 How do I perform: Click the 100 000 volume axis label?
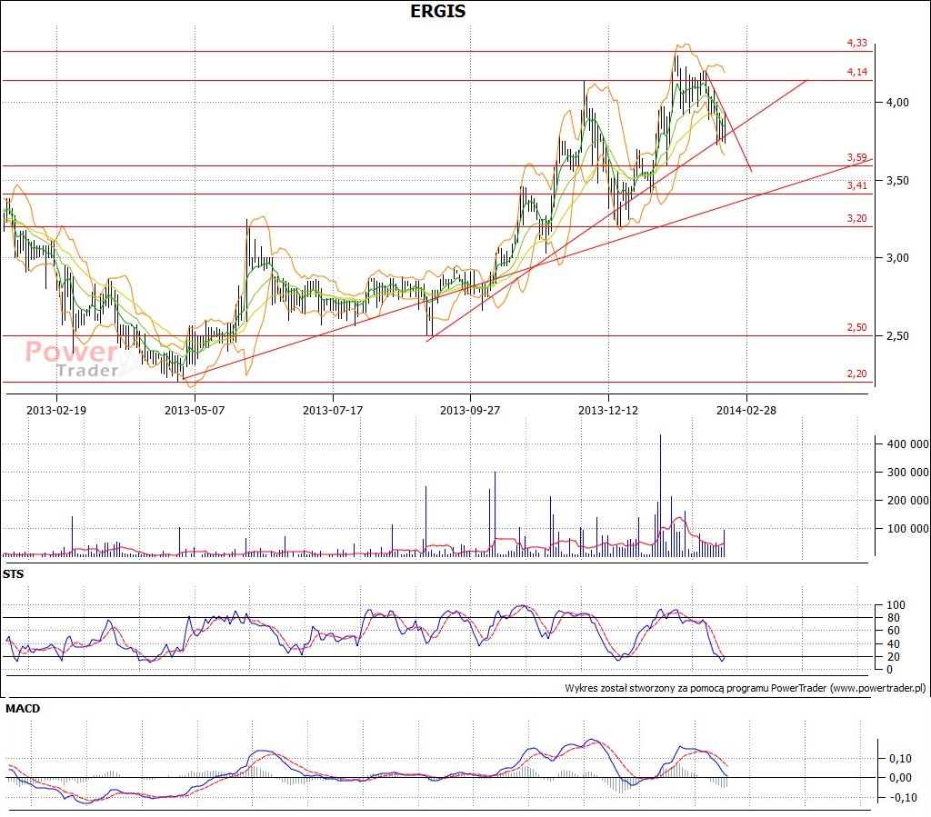908,529
